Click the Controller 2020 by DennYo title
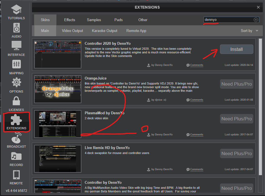The height and width of the screenshot is (196, 265). tap(108, 43)
